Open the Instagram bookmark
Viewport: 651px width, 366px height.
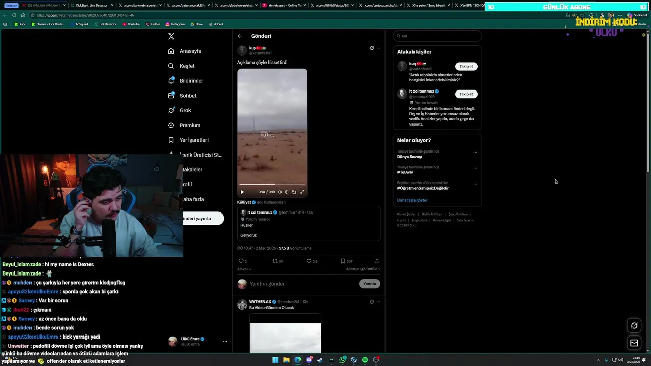[x=175, y=24]
